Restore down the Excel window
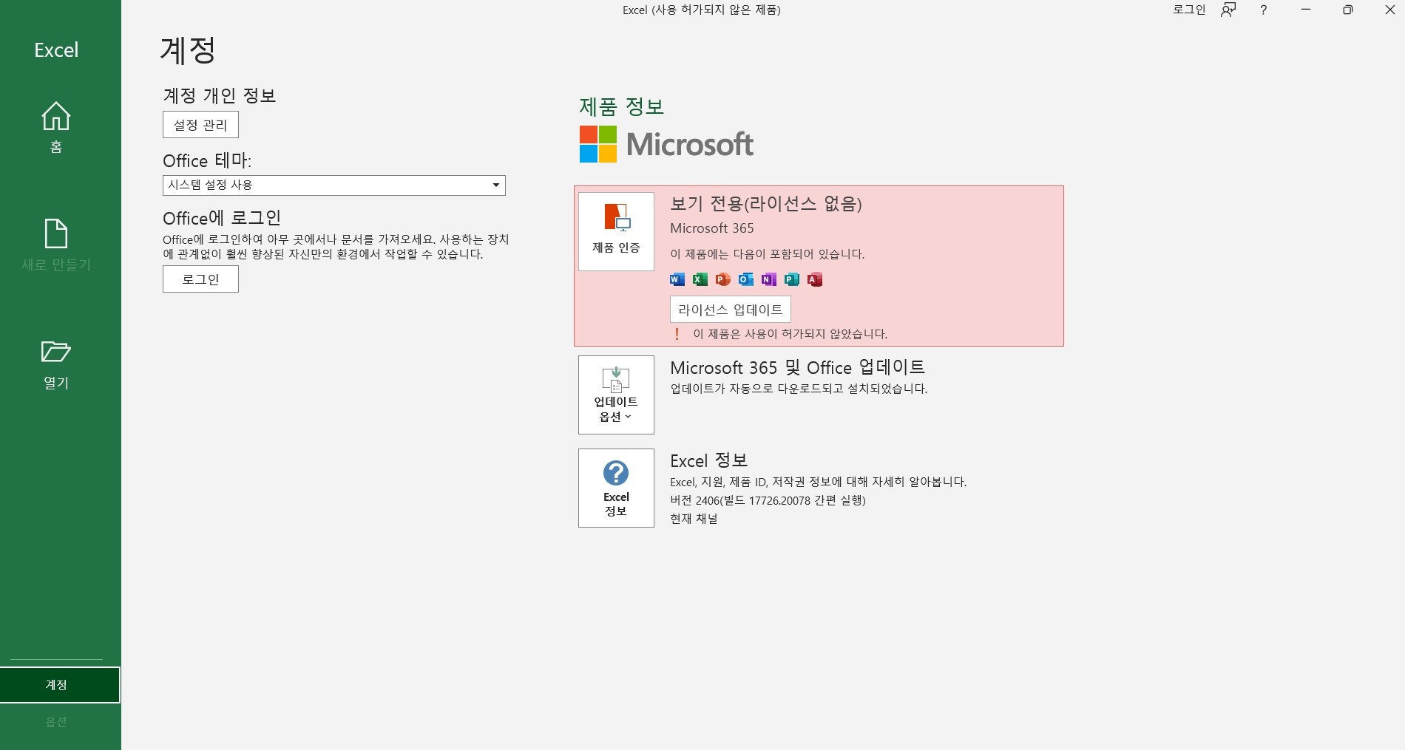Viewport: 1405px width, 750px height. [x=1348, y=10]
